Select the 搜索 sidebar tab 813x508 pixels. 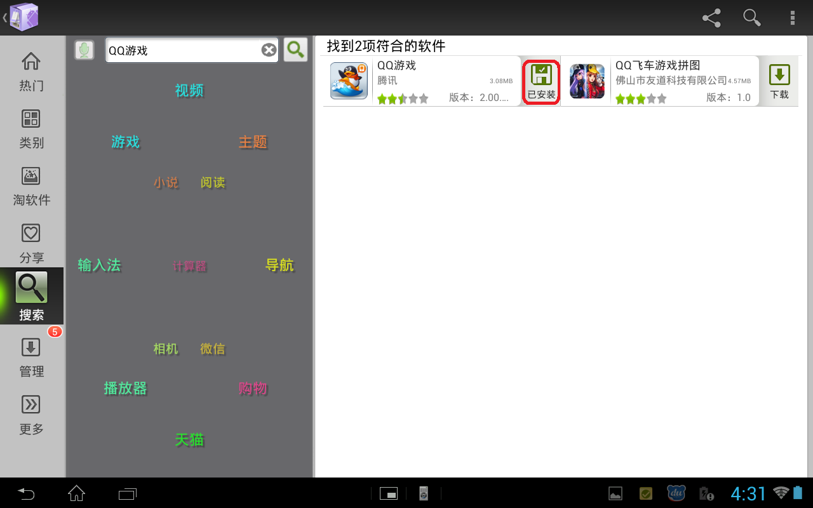click(32, 296)
